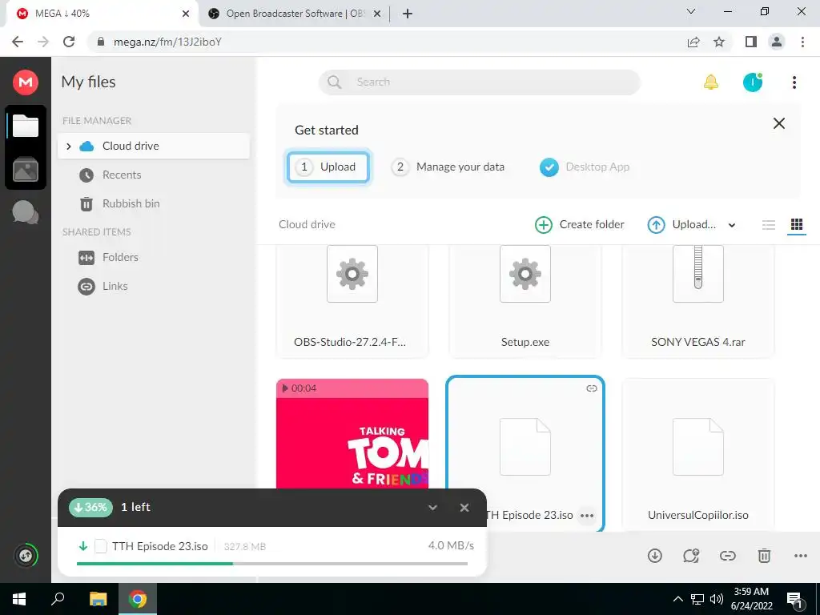Click the transfer progress circle icon
820x615 pixels.
(26, 556)
